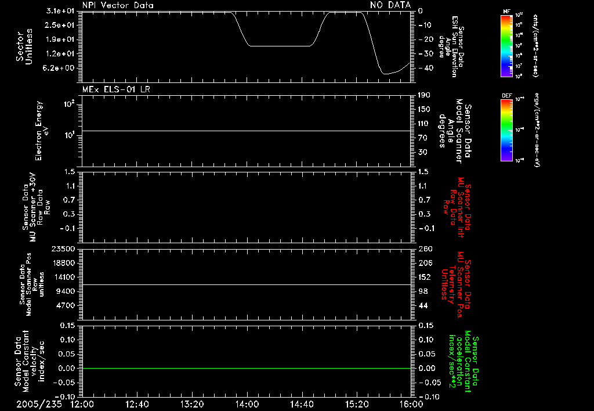This screenshot has width=594, height=411.
Task: Select the 'Sector Unitless' axis title
Action: tap(24, 46)
